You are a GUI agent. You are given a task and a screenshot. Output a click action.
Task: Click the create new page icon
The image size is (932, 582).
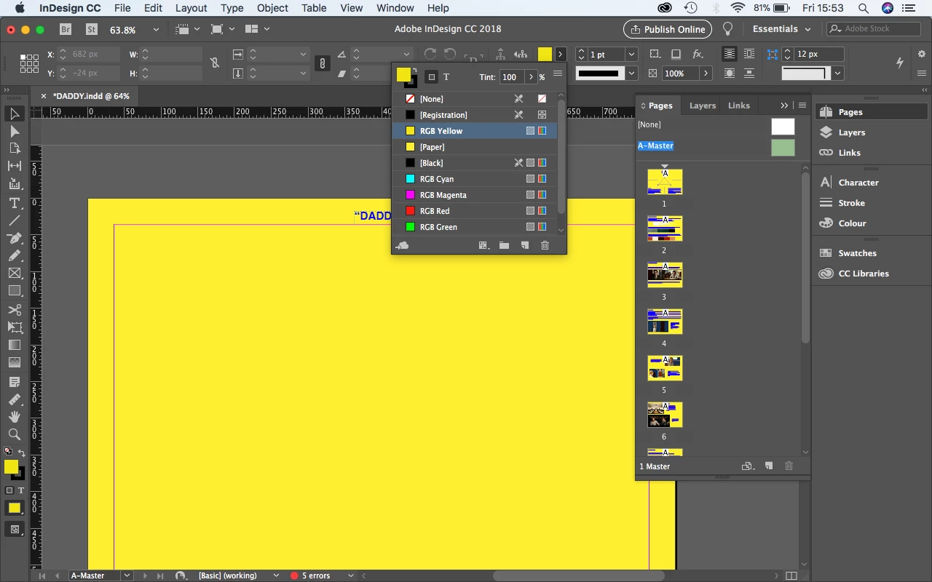tap(768, 466)
